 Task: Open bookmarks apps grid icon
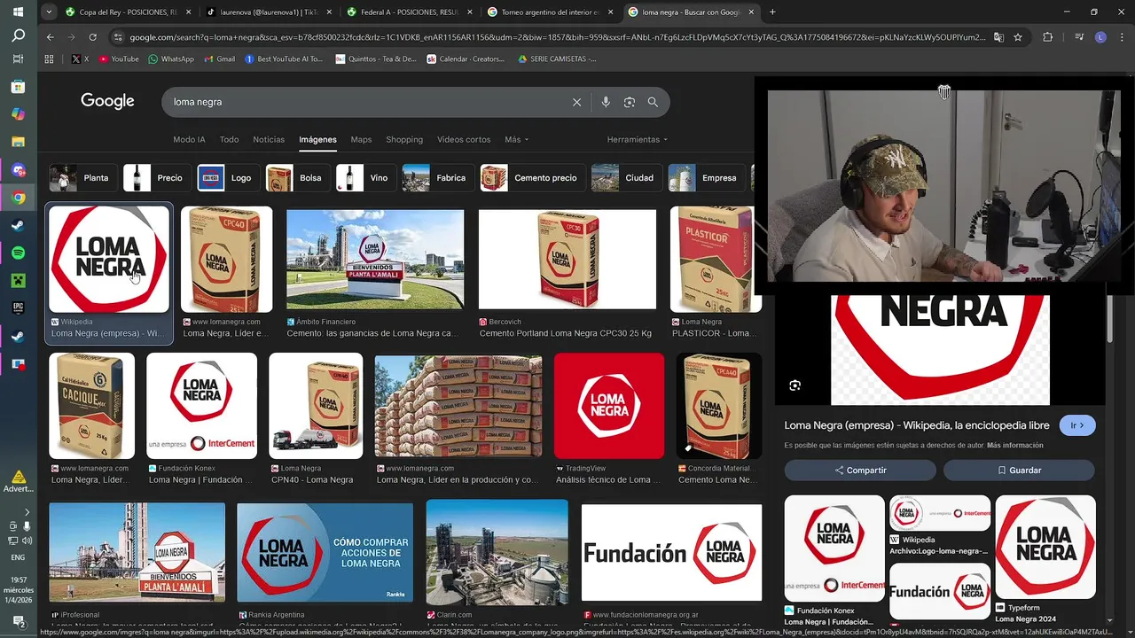click(x=50, y=58)
